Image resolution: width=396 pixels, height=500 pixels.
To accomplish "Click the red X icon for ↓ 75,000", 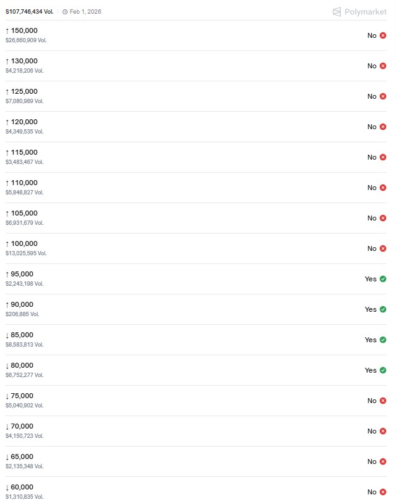I will pyautogui.click(x=383, y=401).
